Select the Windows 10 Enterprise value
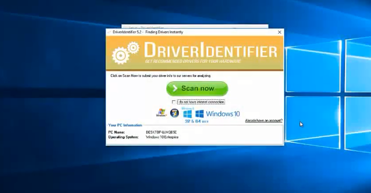This screenshot has height=193, width=371. pos(162,137)
